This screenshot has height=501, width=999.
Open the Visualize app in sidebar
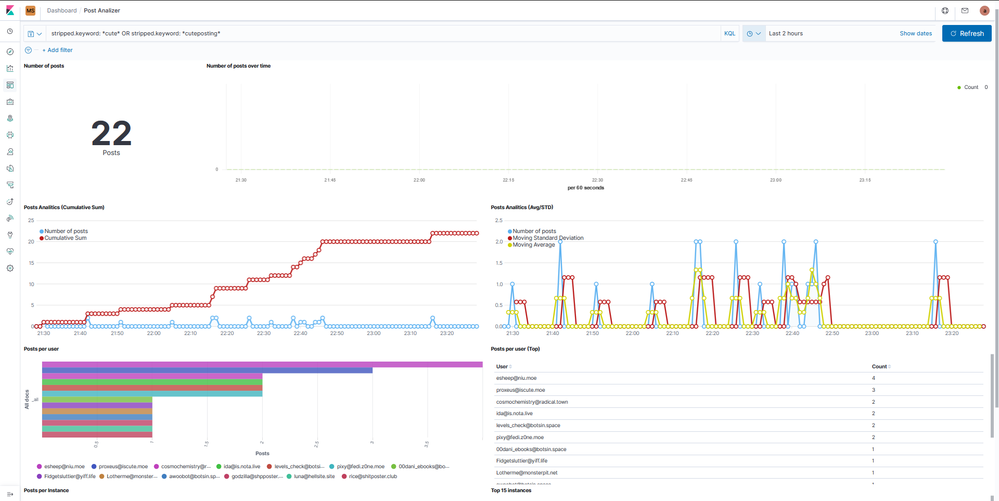point(10,69)
